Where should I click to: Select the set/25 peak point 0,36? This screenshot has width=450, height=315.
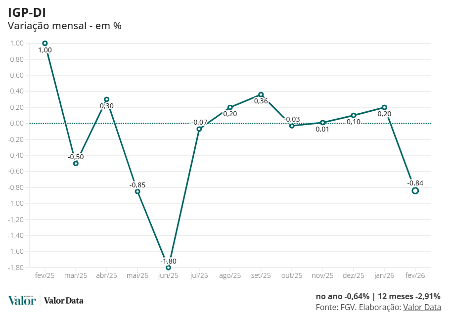(261, 94)
